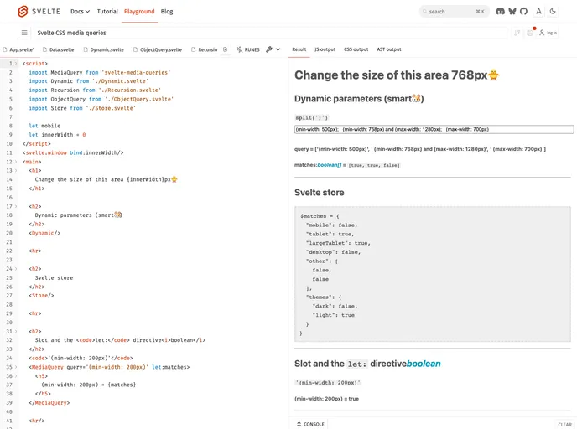Image resolution: width=577 pixels, height=429 pixels.
Task: Show the Result output tab
Action: tap(299, 49)
